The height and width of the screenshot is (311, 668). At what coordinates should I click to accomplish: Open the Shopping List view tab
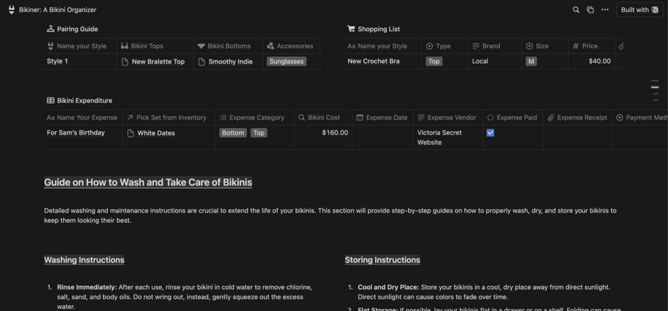[x=374, y=29]
